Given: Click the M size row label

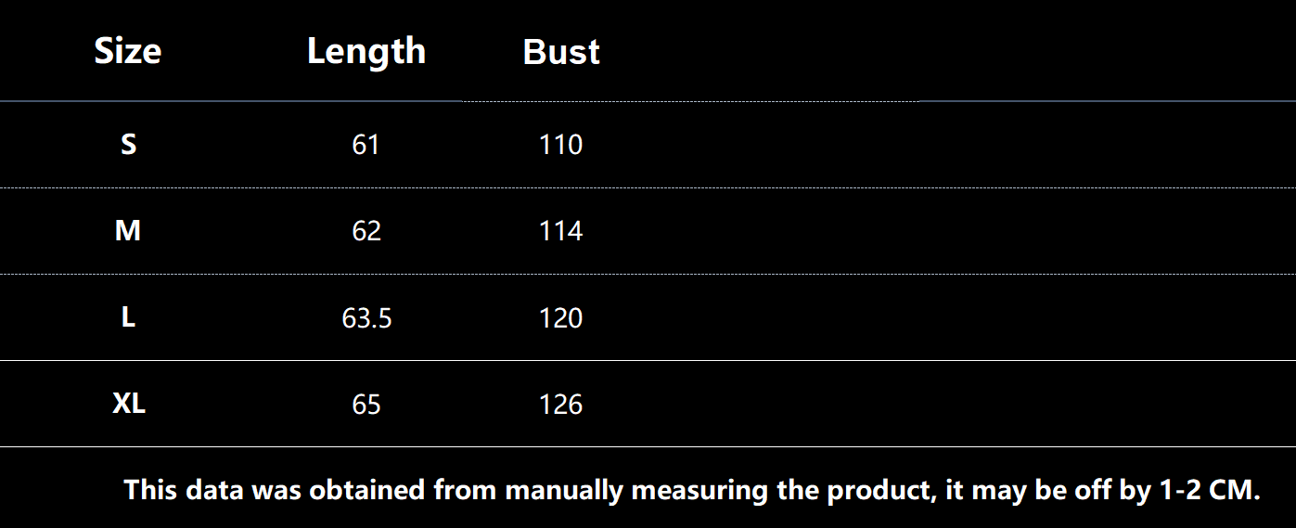Looking at the screenshot, I should [x=128, y=231].
